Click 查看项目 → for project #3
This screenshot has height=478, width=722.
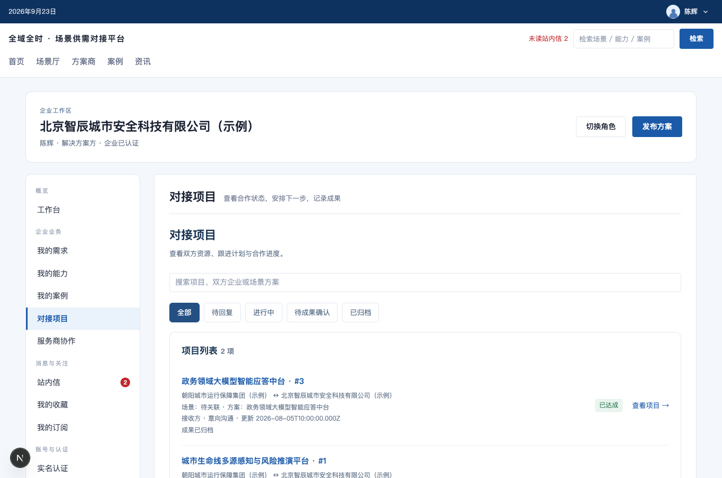click(651, 405)
